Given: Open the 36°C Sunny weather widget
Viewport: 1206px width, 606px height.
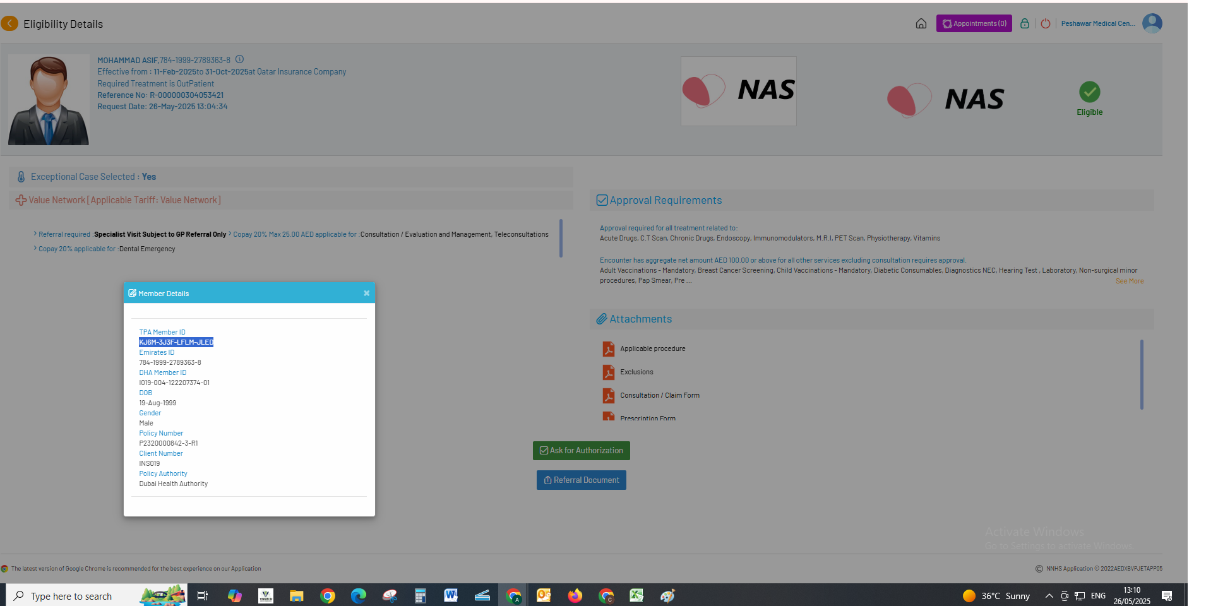Looking at the screenshot, I should click(996, 595).
